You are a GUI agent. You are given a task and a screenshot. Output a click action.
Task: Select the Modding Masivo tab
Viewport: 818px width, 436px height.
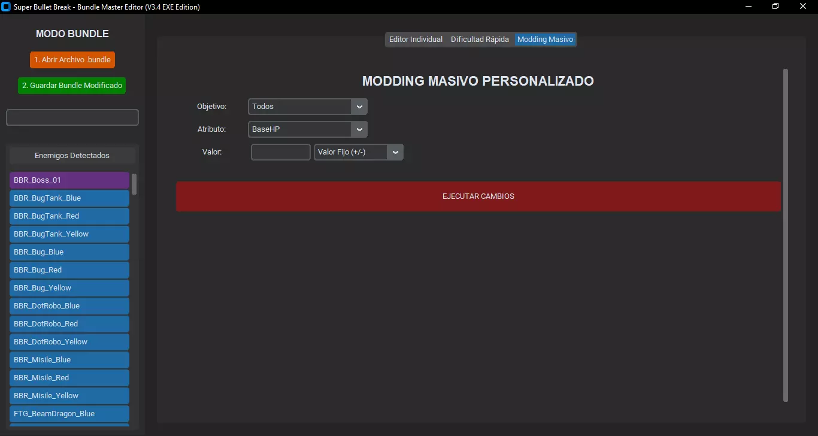pyautogui.click(x=545, y=40)
